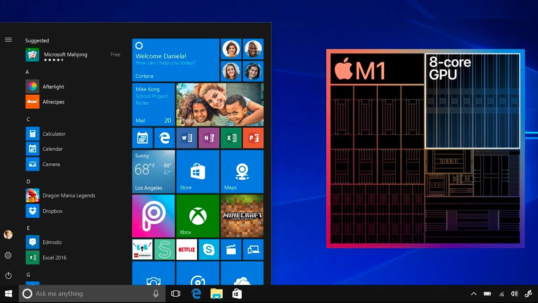Open the Word tile
This screenshot has height=303, width=538.
(x=187, y=138)
